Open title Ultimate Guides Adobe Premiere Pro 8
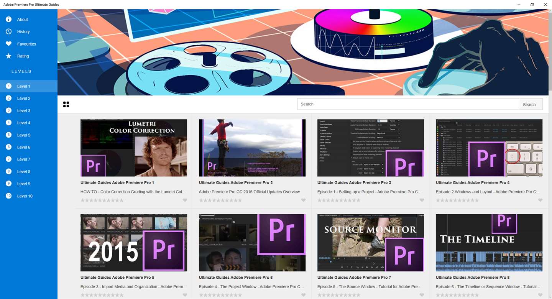 click(x=473, y=278)
